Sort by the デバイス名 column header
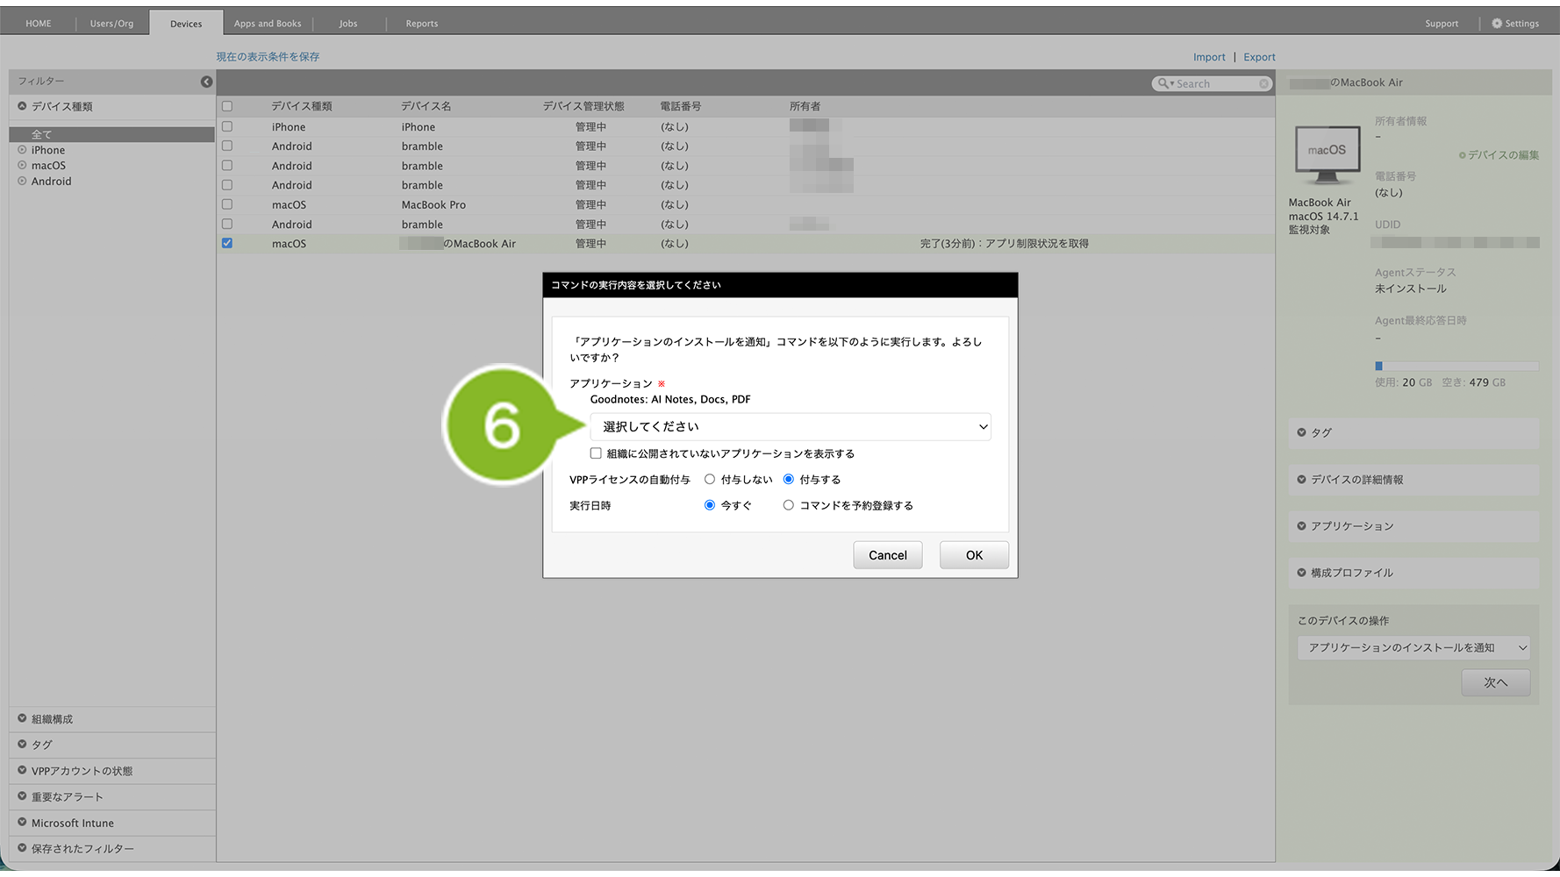1560x877 pixels. coord(426,106)
